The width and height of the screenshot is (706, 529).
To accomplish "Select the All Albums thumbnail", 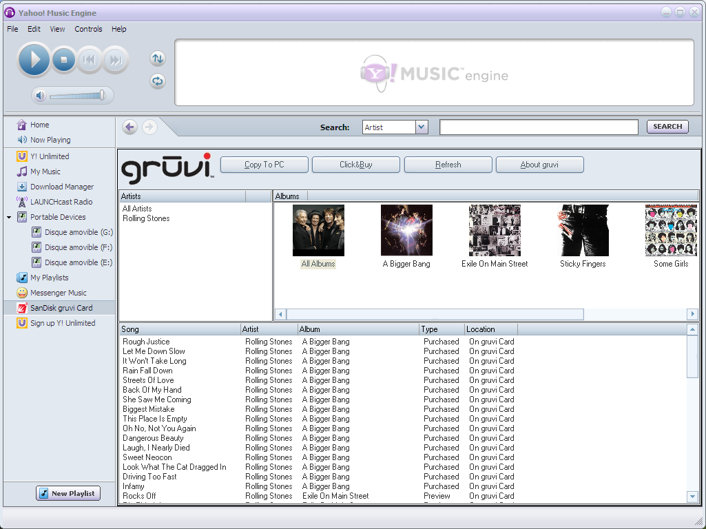I will tap(318, 231).
